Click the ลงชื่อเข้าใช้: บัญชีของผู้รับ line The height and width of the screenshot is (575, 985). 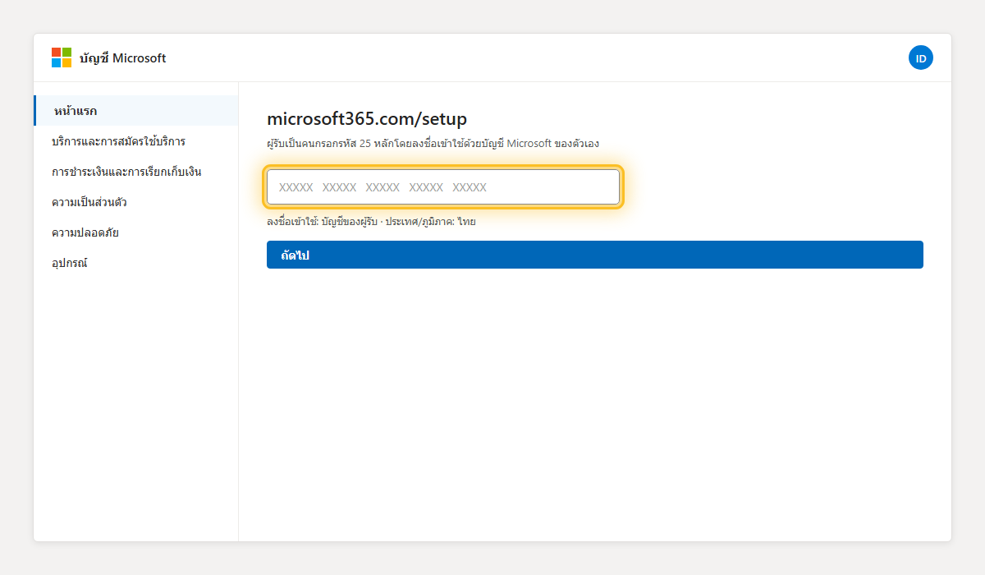[371, 222]
